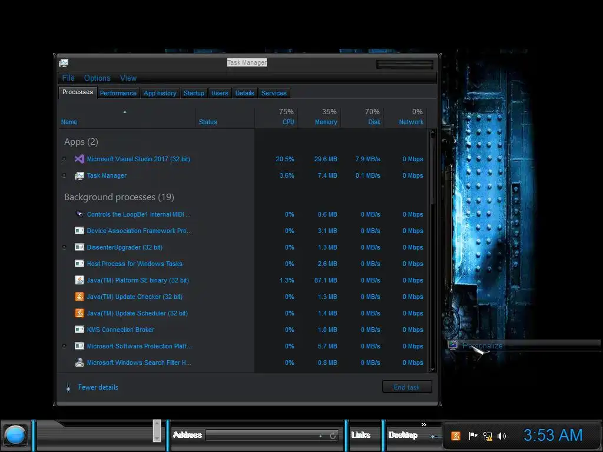Click the Task Manager title bar icon
Screen dimensions: 603x452
click(64, 63)
